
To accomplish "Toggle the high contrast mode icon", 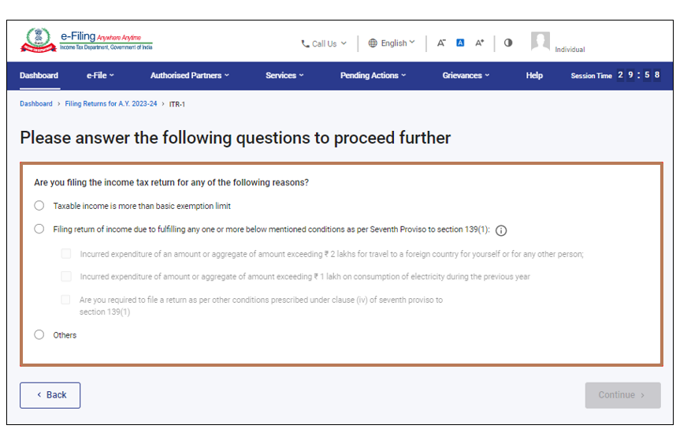I will pyautogui.click(x=508, y=43).
